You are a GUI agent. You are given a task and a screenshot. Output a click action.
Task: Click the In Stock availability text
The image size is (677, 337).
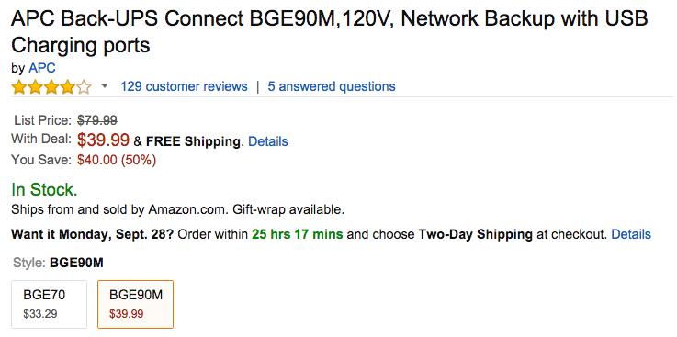(x=44, y=189)
